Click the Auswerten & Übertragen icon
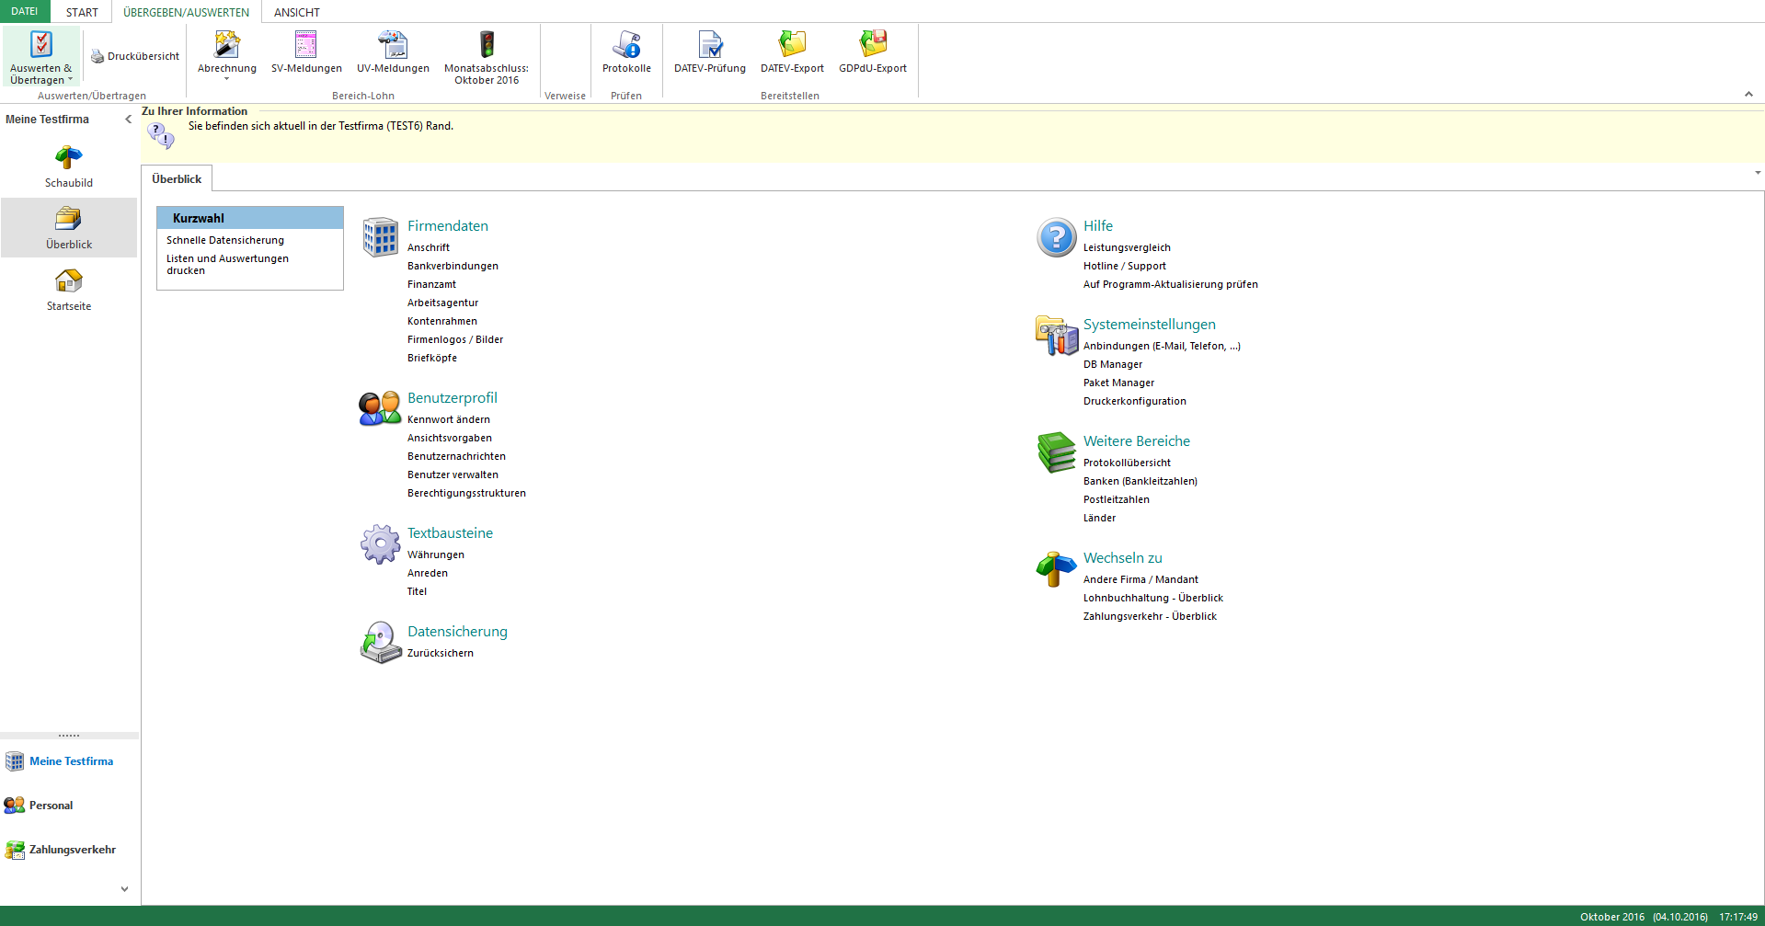 40,45
